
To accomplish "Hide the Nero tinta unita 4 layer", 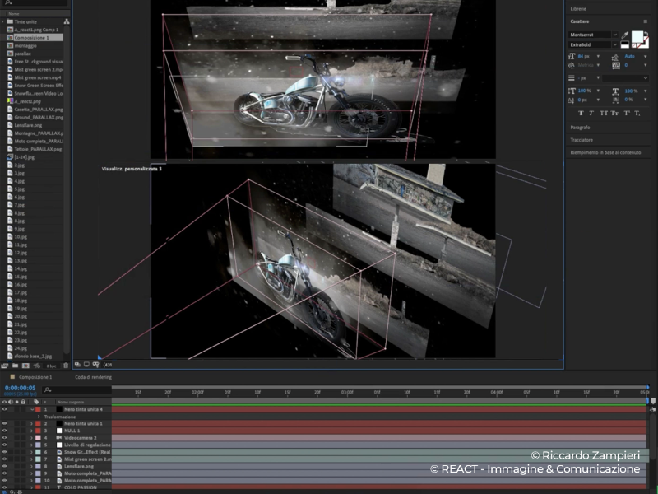I will [5, 409].
